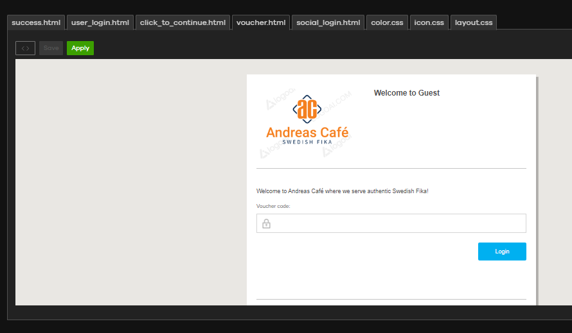Image resolution: width=572 pixels, height=333 pixels.
Task: Switch to the user_login.html tab
Action: (100, 22)
